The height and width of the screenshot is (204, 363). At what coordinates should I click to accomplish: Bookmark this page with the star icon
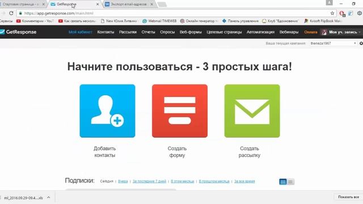(332, 13)
